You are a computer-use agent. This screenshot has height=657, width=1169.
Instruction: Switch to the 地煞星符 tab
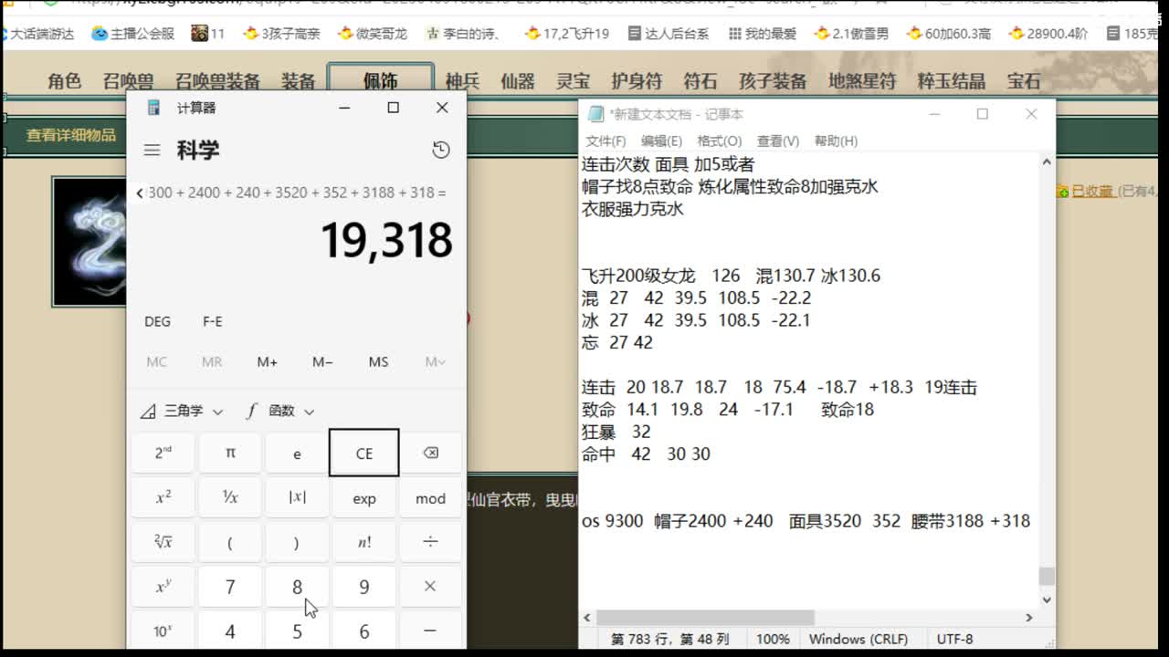pyautogui.click(x=862, y=81)
